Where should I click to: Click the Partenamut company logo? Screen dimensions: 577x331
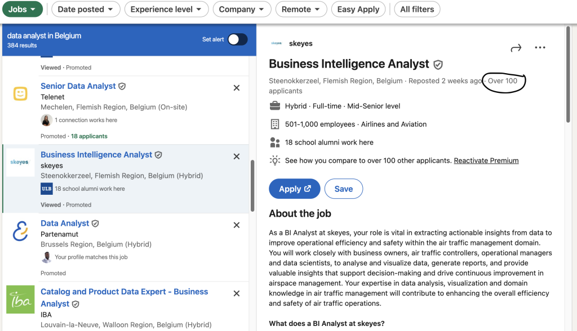coord(20,231)
